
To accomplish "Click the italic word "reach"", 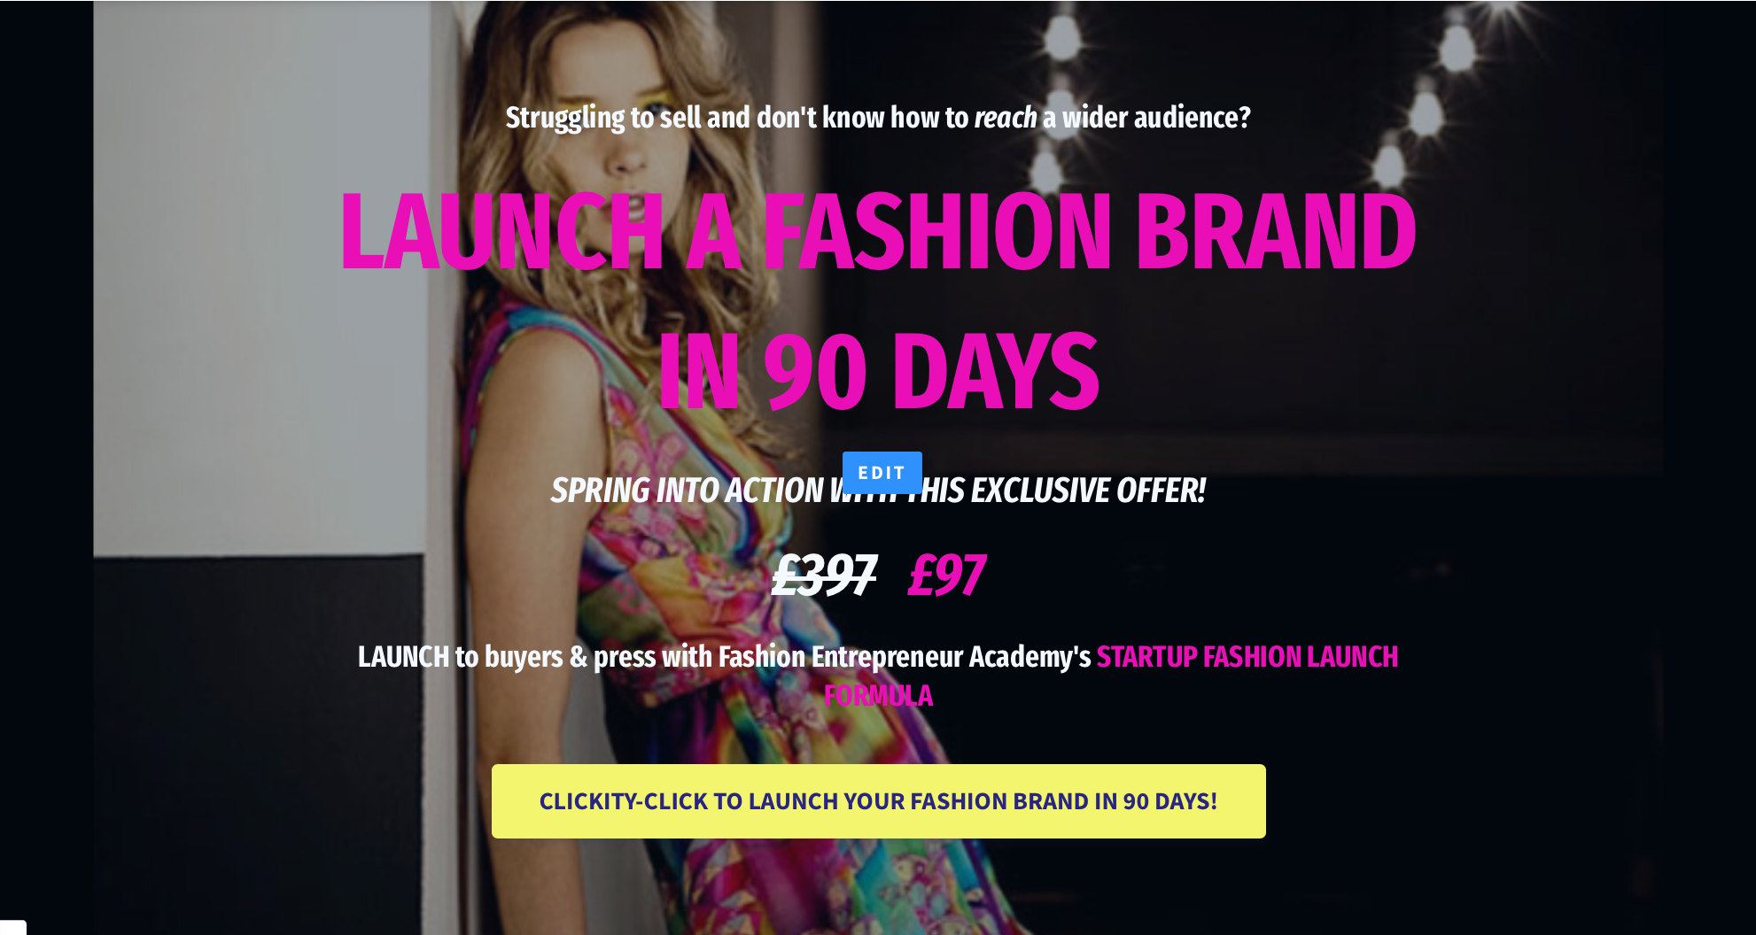I will coord(1006,118).
